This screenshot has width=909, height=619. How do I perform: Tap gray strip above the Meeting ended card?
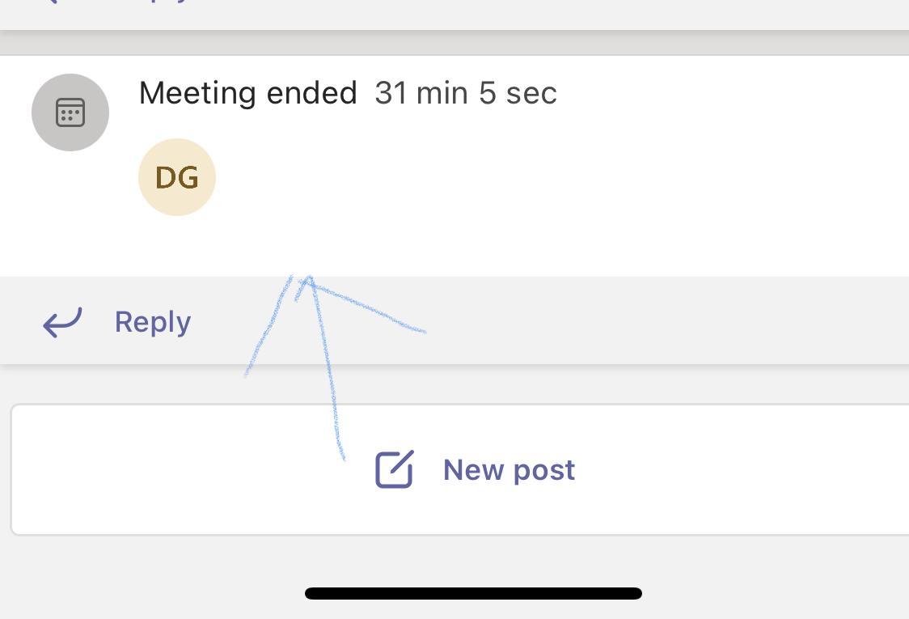tap(453, 43)
